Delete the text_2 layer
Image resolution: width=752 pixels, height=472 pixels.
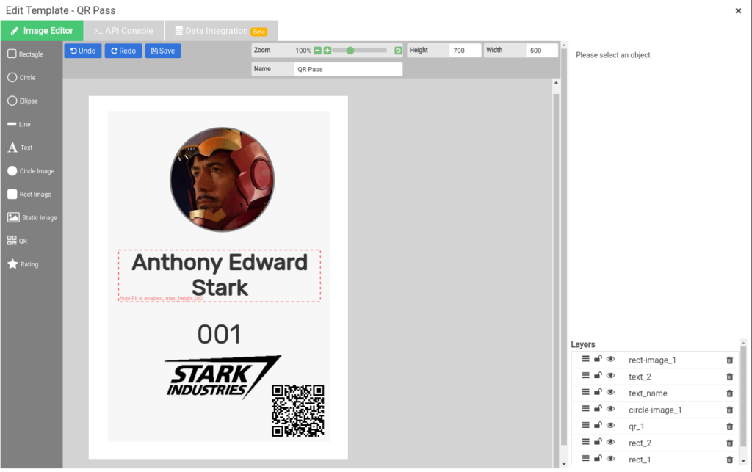click(x=729, y=377)
